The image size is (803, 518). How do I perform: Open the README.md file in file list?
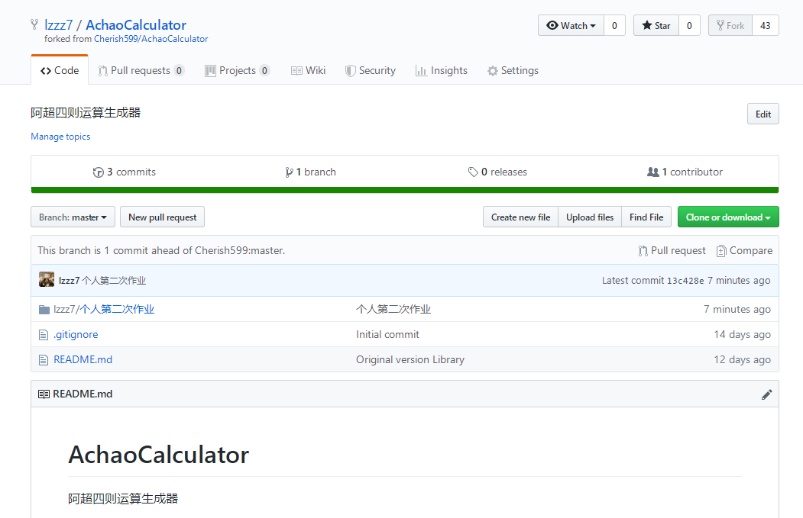(83, 359)
